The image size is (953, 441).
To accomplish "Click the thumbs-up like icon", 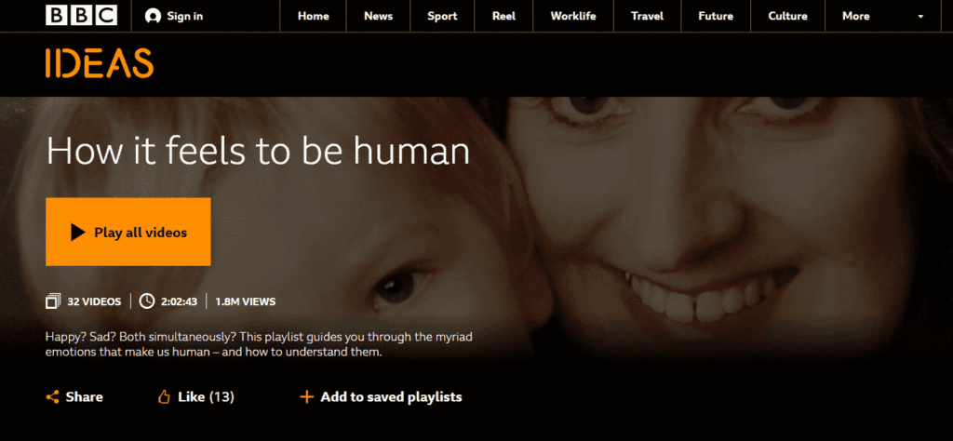I will (x=164, y=397).
